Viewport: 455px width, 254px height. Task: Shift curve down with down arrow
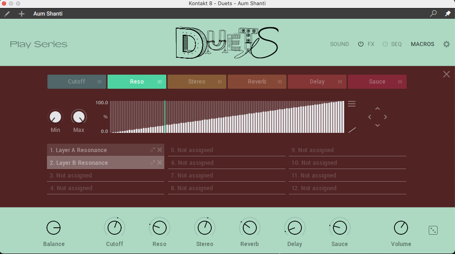[378, 125]
